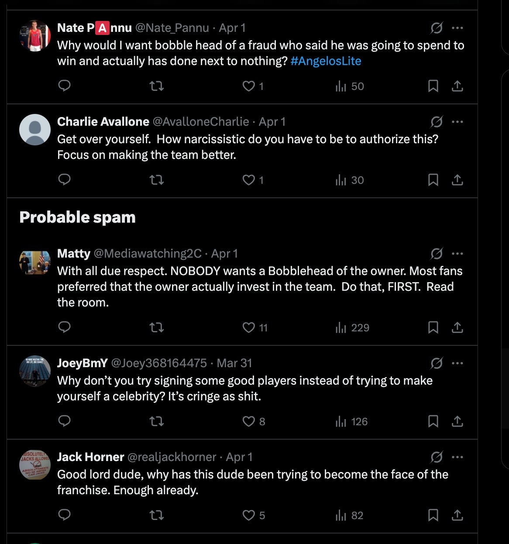
Task: Bookmark Charlie Avallone's tweet
Action: (433, 180)
